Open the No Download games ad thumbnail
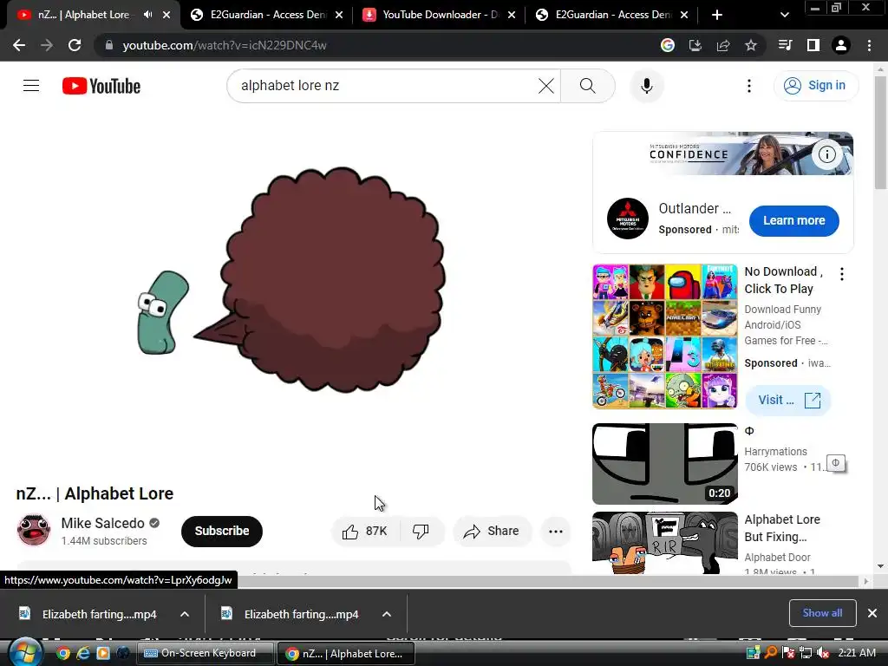This screenshot has width=888, height=666. (x=665, y=336)
